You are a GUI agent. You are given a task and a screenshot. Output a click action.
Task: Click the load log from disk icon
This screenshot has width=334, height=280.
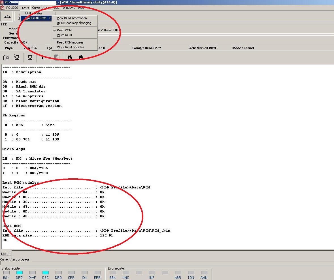[17, 57]
